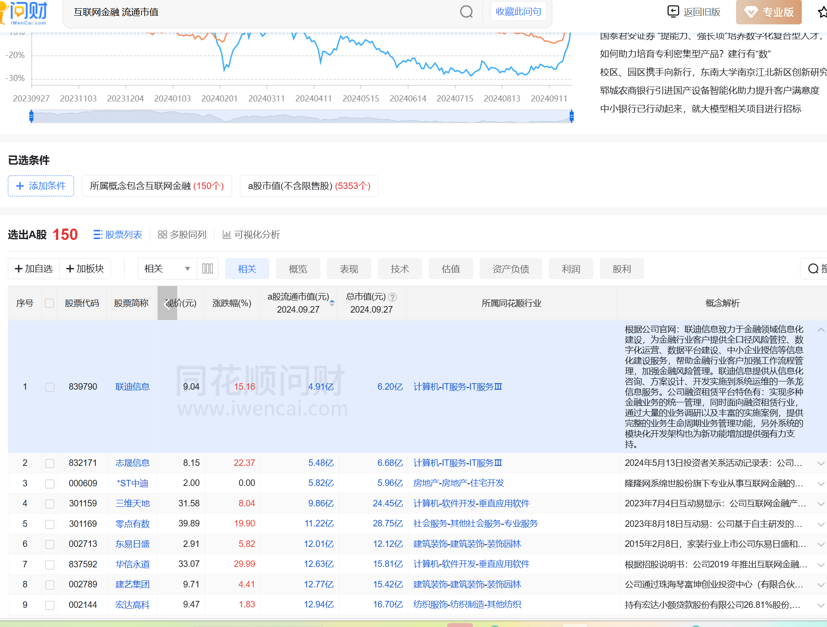Expand concept analysis for 建艺集团 row
The height and width of the screenshot is (627, 827).
pos(821,585)
